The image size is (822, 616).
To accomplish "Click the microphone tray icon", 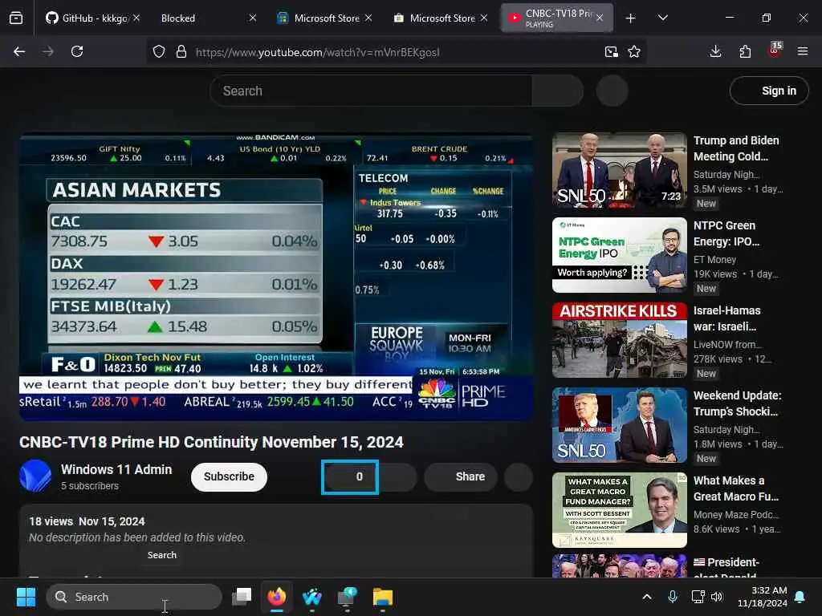I will tap(673, 597).
